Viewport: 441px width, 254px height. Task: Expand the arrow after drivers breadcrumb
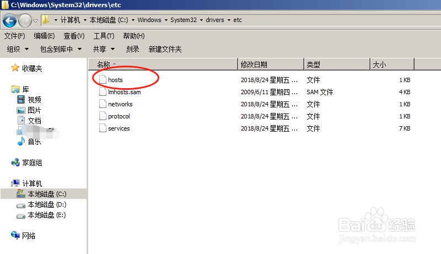229,20
